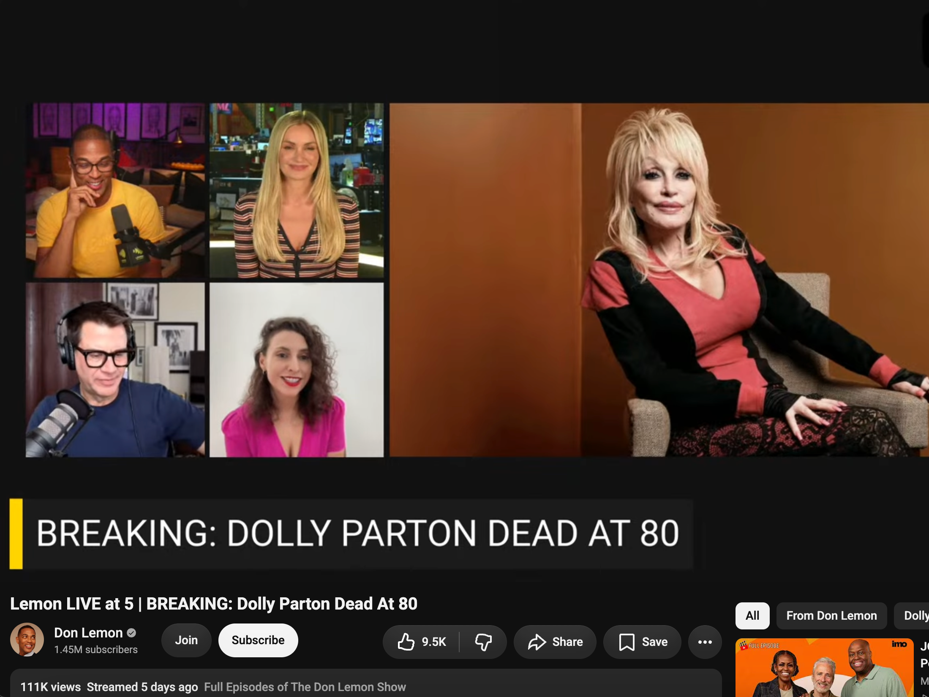Subscribe to the Don Lemon channel
929x697 pixels.
click(258, 640)
